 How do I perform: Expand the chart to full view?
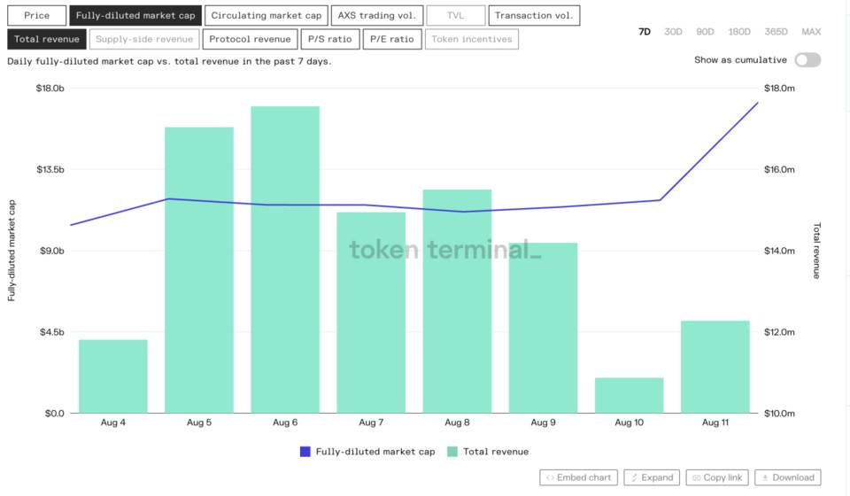tap(651, 477)
